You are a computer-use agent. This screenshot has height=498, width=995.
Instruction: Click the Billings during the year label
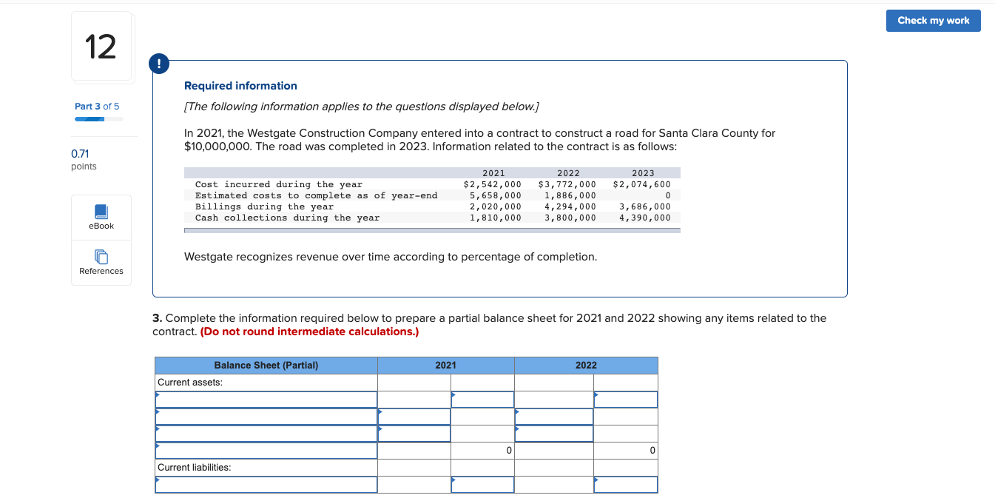[264, 206]
